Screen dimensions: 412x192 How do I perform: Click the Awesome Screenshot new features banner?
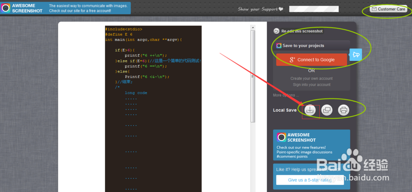click(x=311, y=145)
